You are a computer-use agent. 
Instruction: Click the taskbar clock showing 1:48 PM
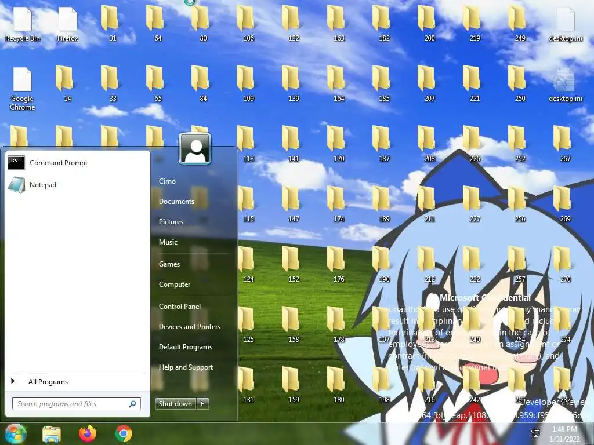click(564, 434)
